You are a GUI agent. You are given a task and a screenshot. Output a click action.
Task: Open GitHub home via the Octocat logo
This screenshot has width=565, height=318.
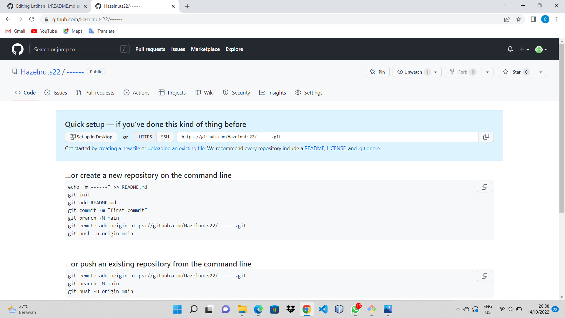pyautogui.click(x=17, y=49)
